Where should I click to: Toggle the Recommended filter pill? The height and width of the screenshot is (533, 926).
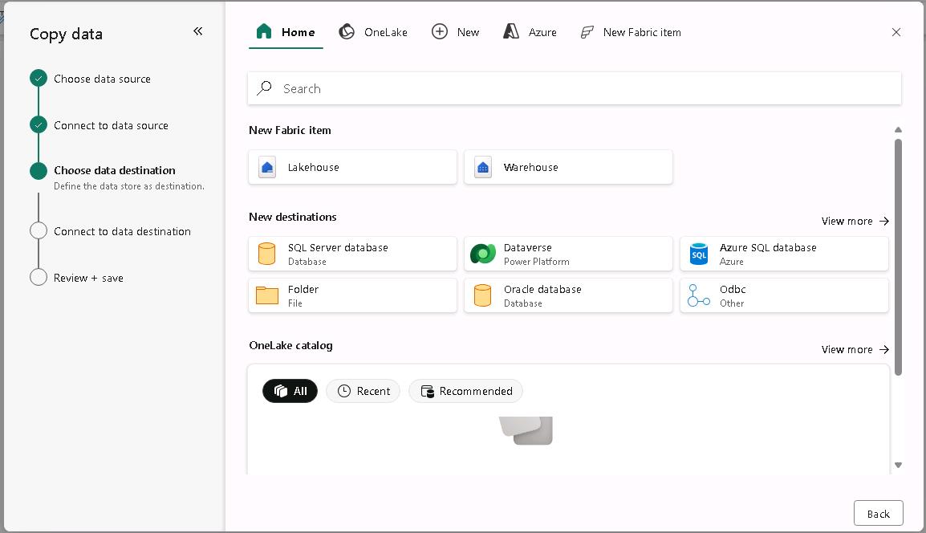465,391
